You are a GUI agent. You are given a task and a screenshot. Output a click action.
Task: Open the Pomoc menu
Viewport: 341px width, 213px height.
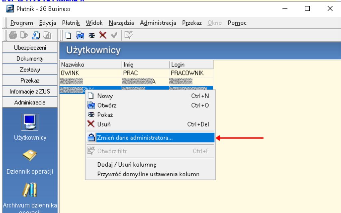(x=237, y=23)
